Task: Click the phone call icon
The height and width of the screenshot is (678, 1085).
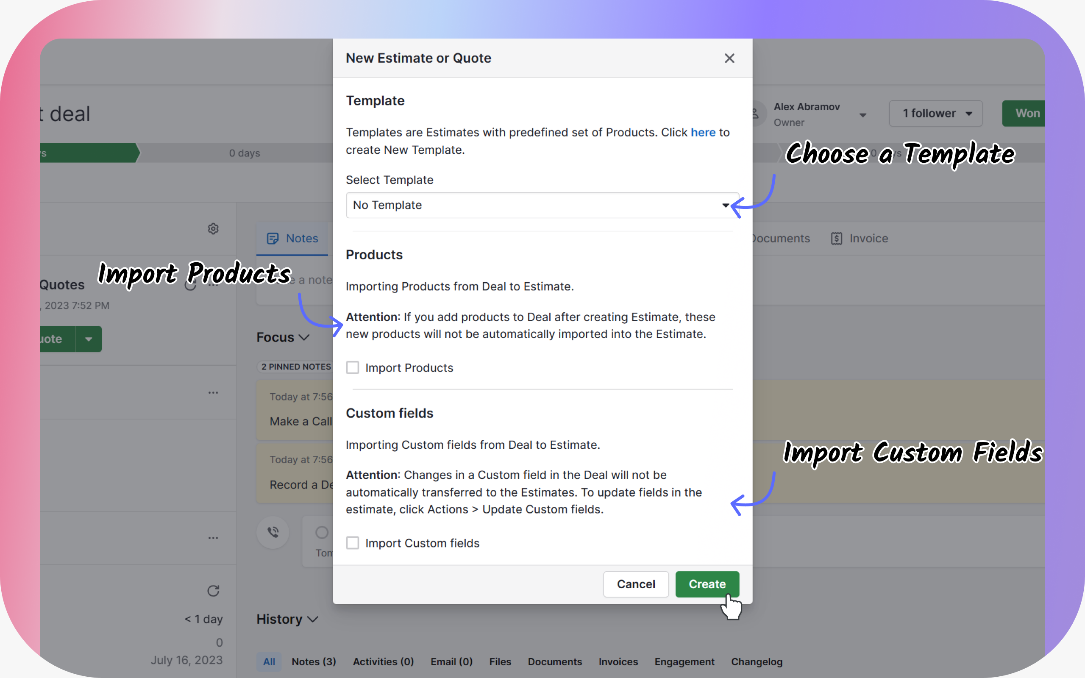Action: pyautogui.click(x=273, y=532)
